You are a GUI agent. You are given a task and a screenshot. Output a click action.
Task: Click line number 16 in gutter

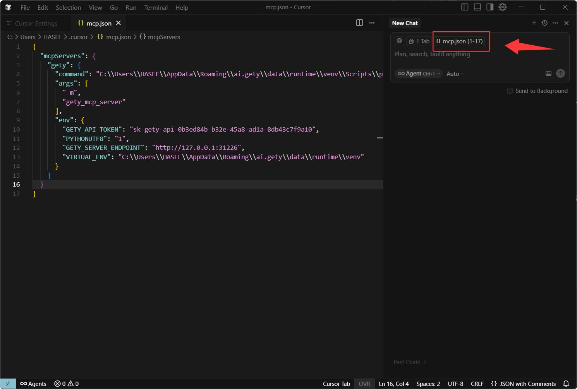click(16, 184)
